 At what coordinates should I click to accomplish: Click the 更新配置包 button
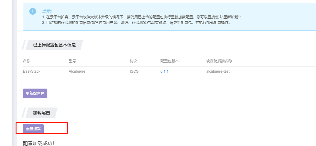[x=35, y=93]
